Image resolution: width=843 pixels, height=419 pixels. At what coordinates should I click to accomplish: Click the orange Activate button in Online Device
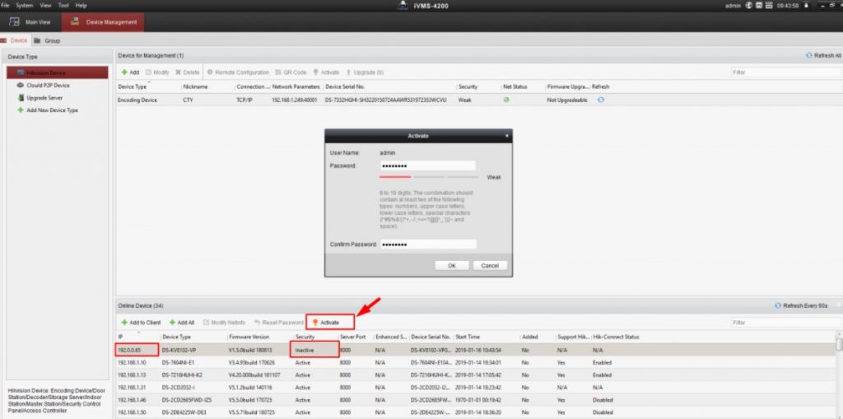pos(330,322)
